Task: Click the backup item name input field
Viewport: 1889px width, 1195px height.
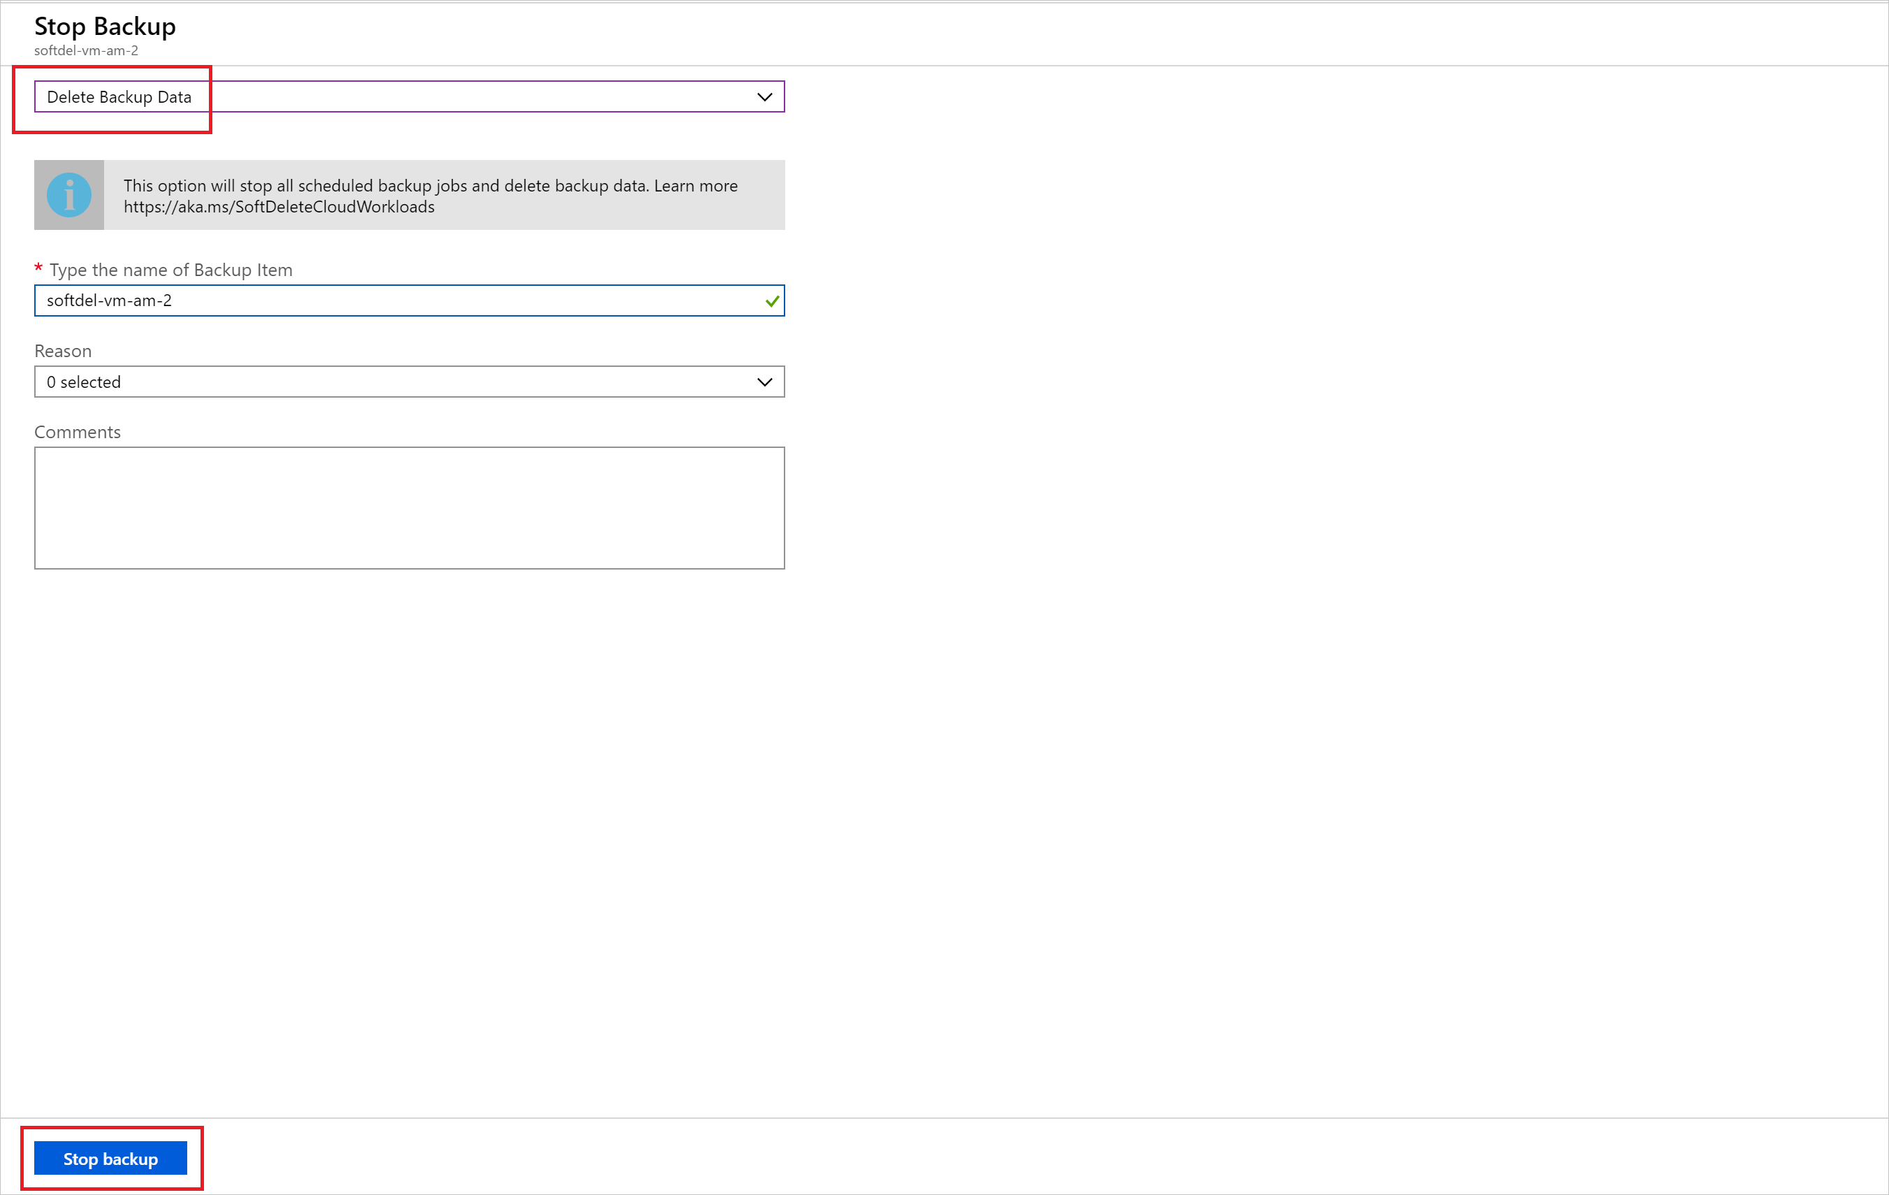Action: click(407, 300)
